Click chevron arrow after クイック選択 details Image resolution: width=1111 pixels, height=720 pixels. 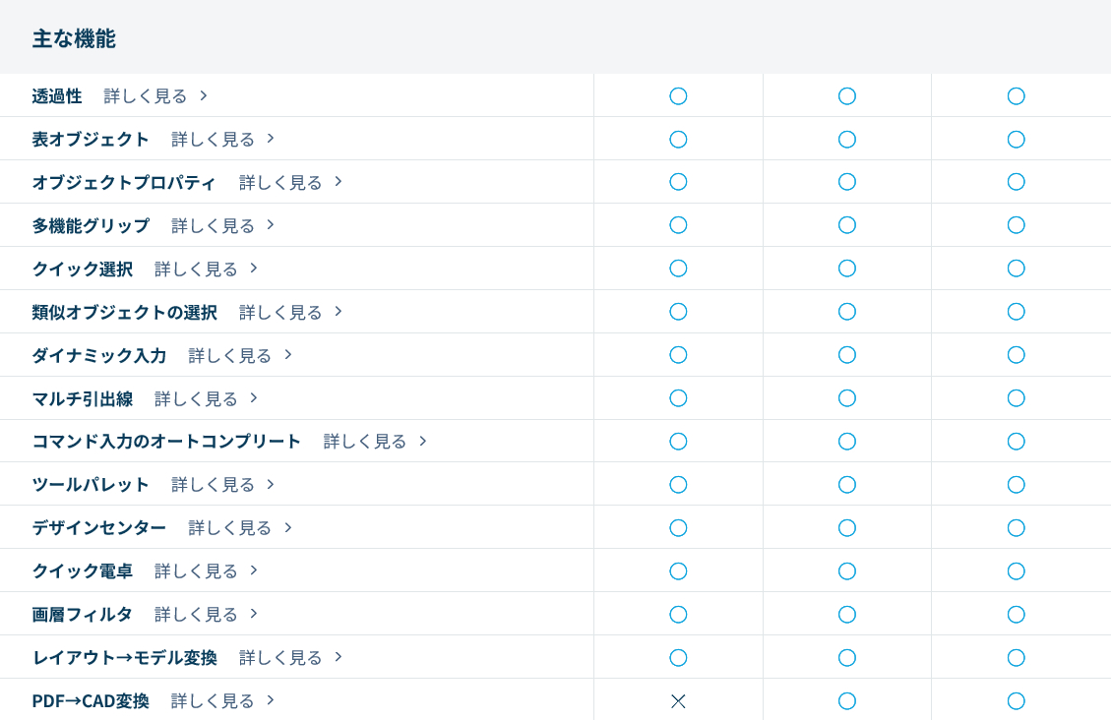coord(254,269)
